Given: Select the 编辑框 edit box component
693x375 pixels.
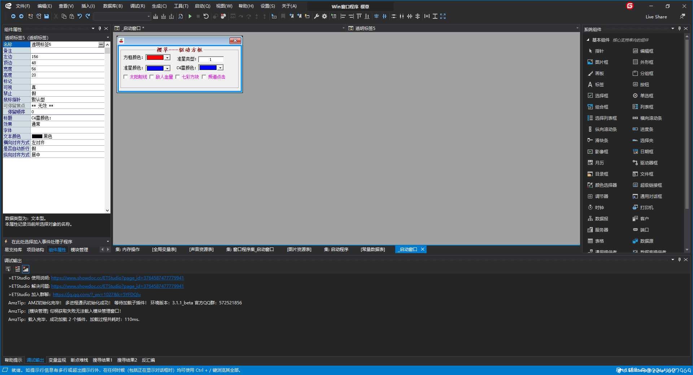Looking at the screenshot, I should 643,51.
